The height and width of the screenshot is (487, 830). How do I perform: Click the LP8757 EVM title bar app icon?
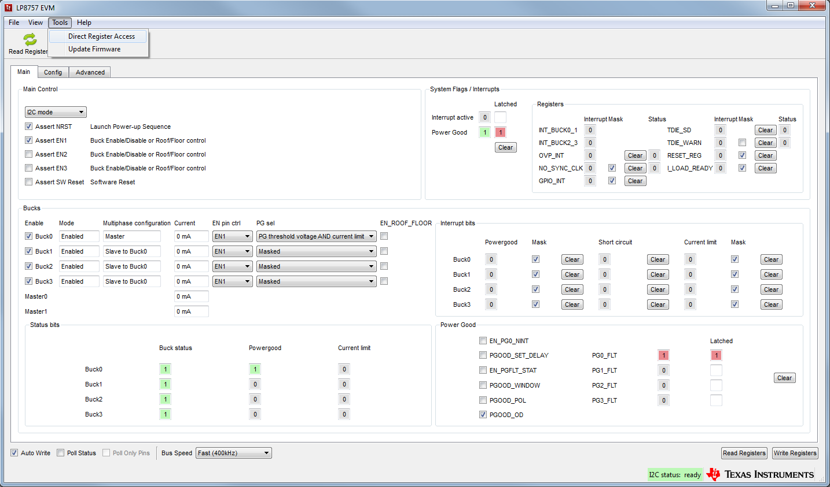pos(8,8)
